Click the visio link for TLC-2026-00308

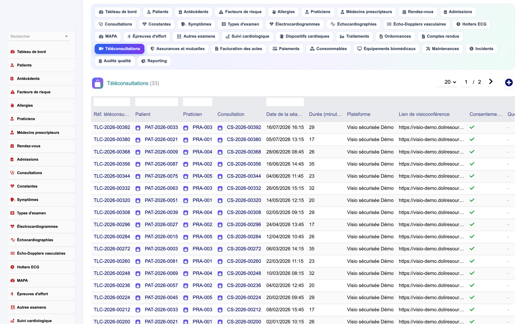click(431, 212)
